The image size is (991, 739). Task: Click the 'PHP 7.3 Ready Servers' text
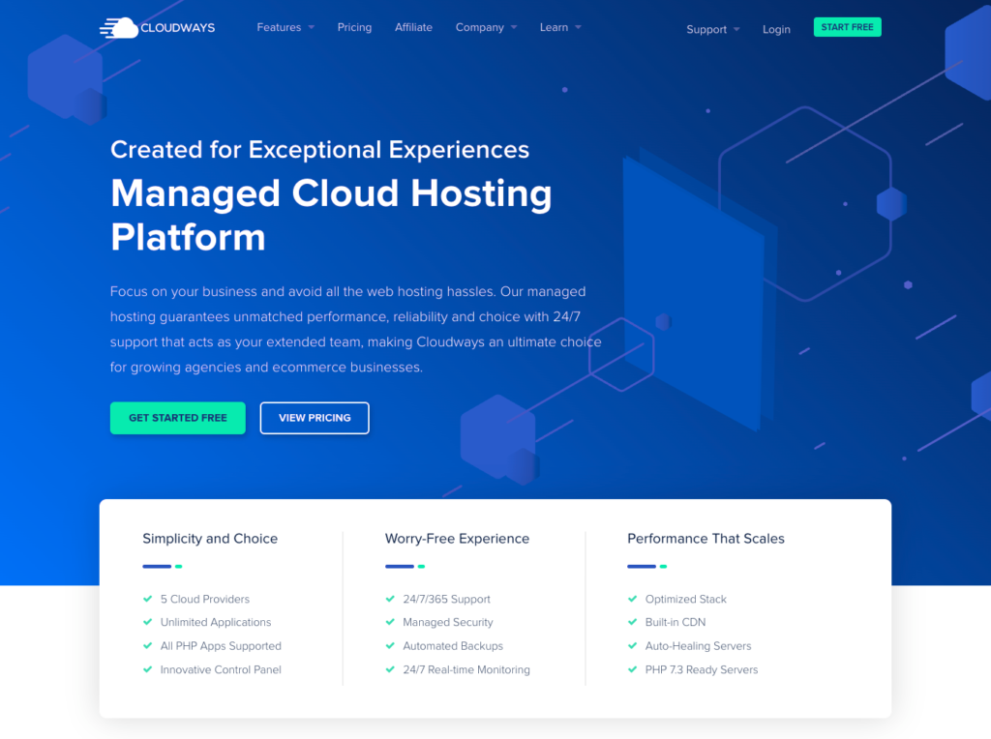(701, 669)
